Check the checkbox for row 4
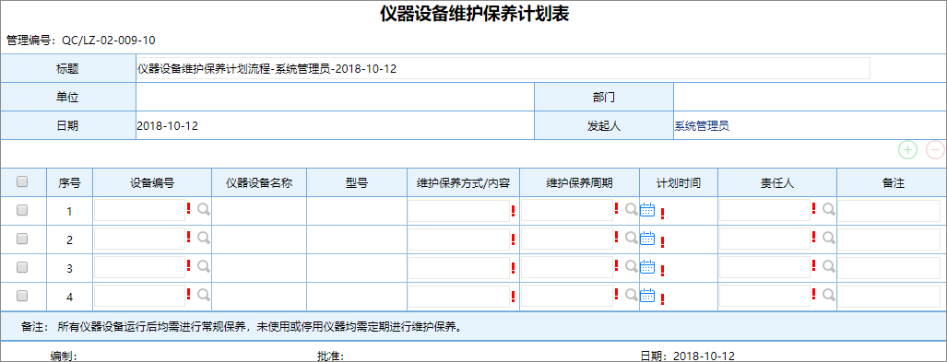The image size is (947, 362). point(22,295)
